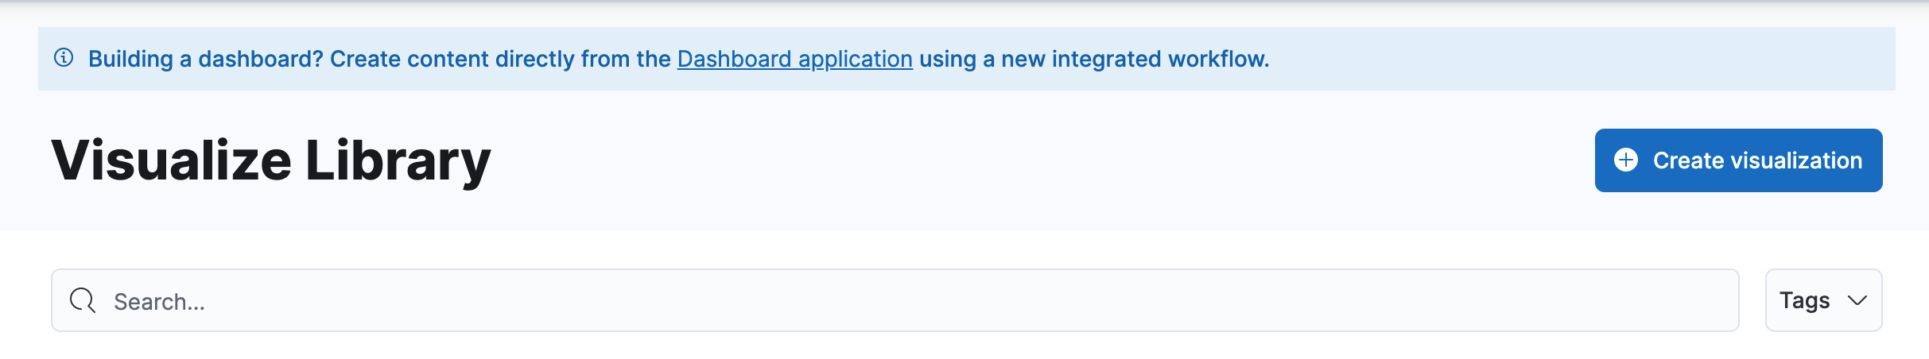Select the "Tags" label in the filter button
The width and height of the screenshot is (1929, 359).
point(1804,300)
